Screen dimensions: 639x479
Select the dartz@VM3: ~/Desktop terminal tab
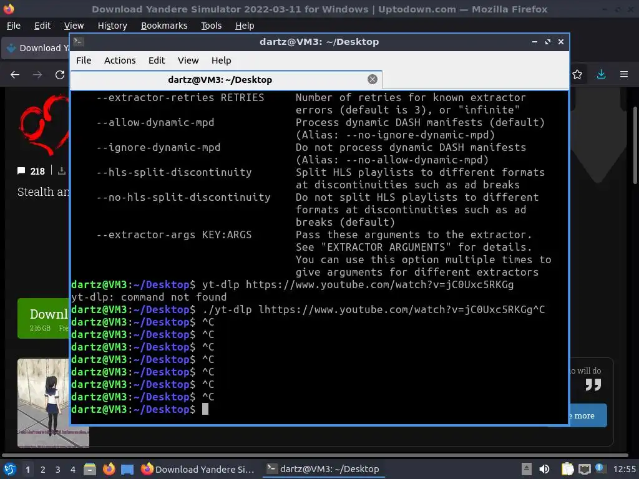[x=226, y=80]
